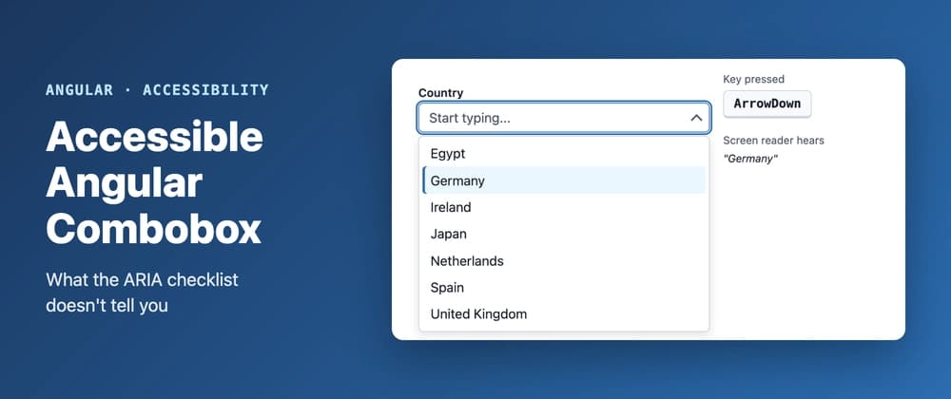
Task: Pick Japan from the options
Action: point(564,234)
